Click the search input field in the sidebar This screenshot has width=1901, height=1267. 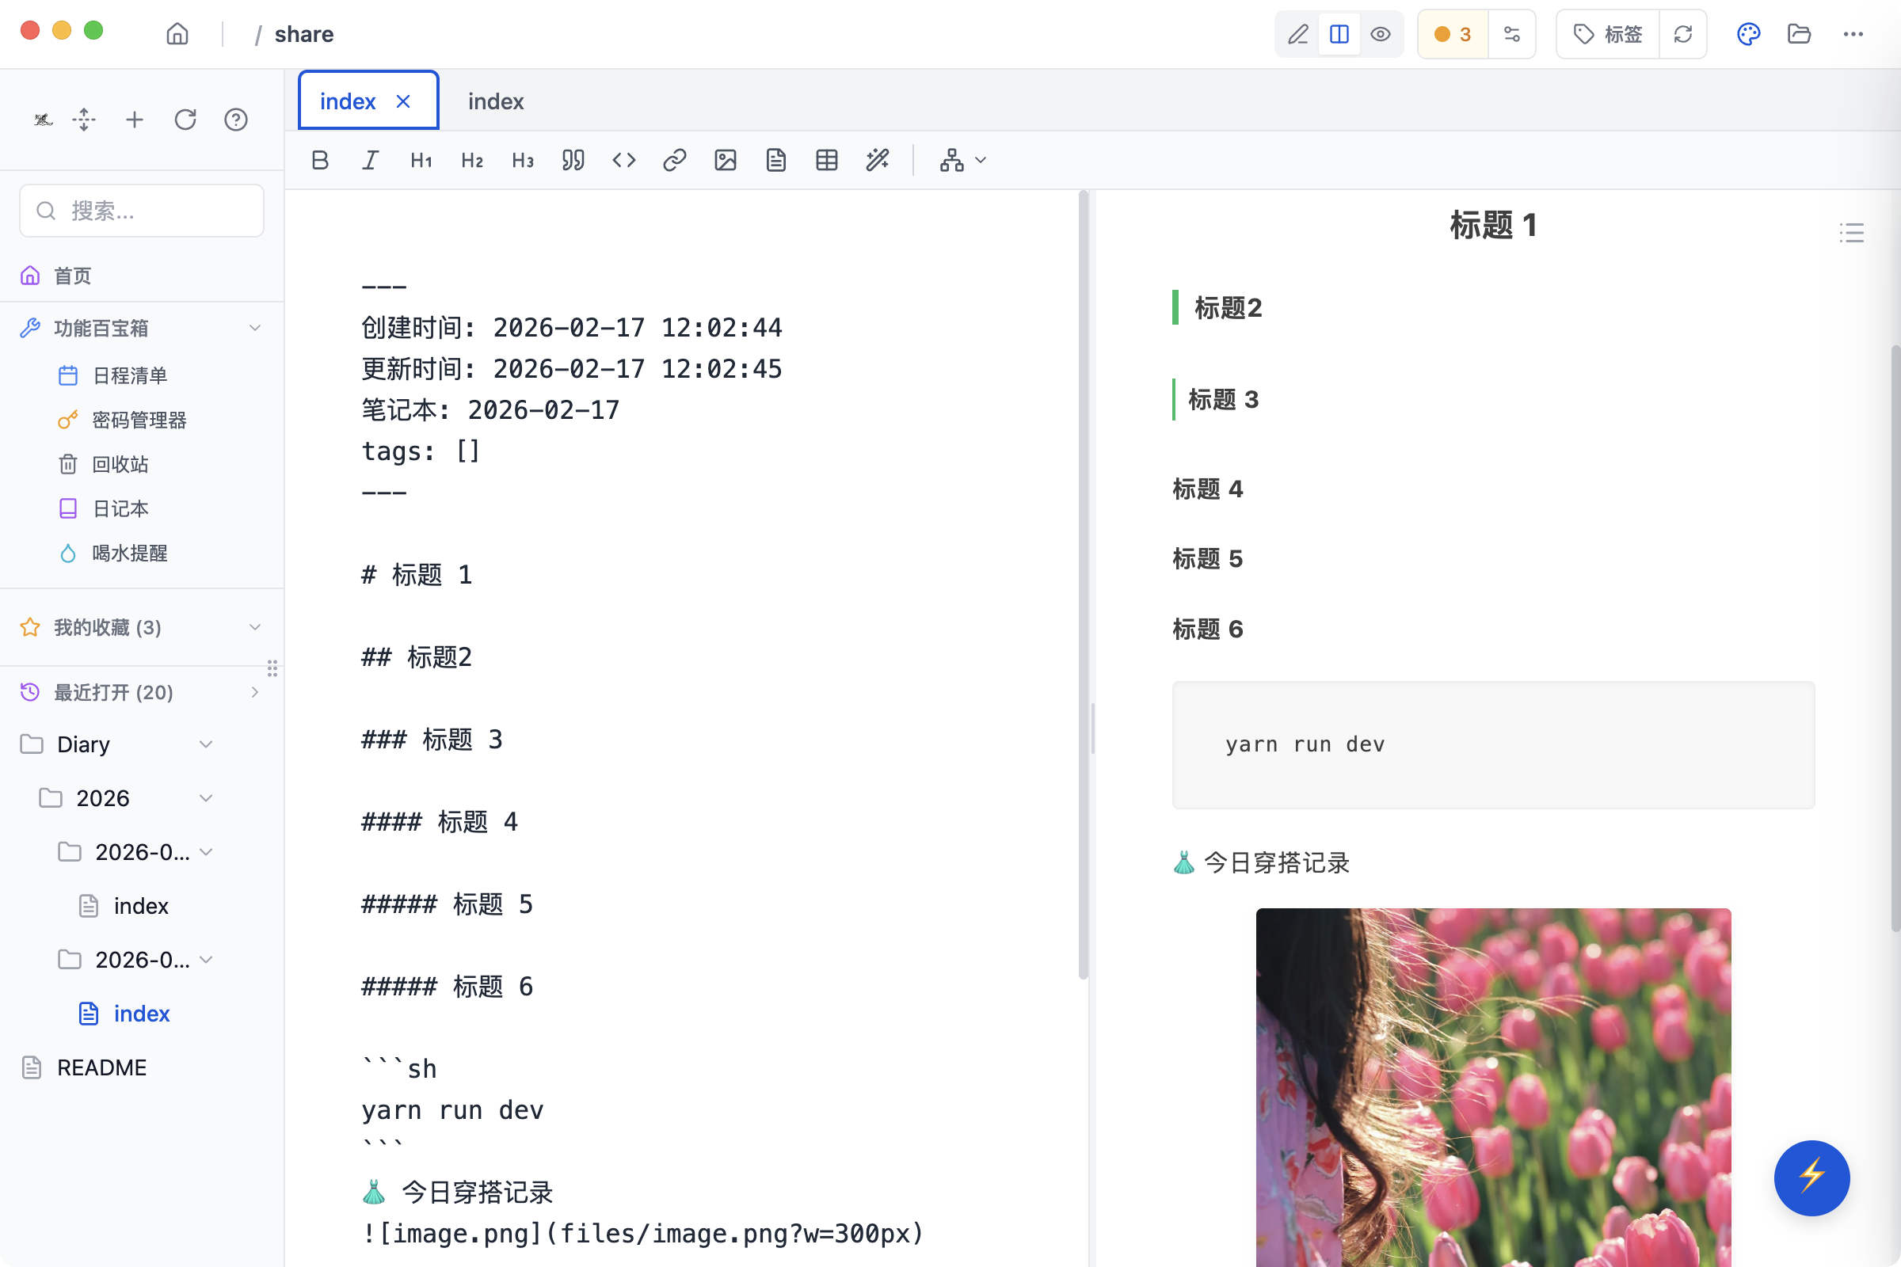pyautogui.click(x=143, y=210)
